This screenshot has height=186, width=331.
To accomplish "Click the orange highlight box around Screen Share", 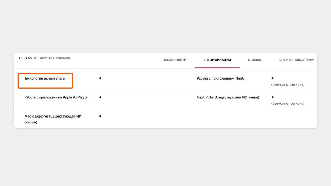I will 45,81.
